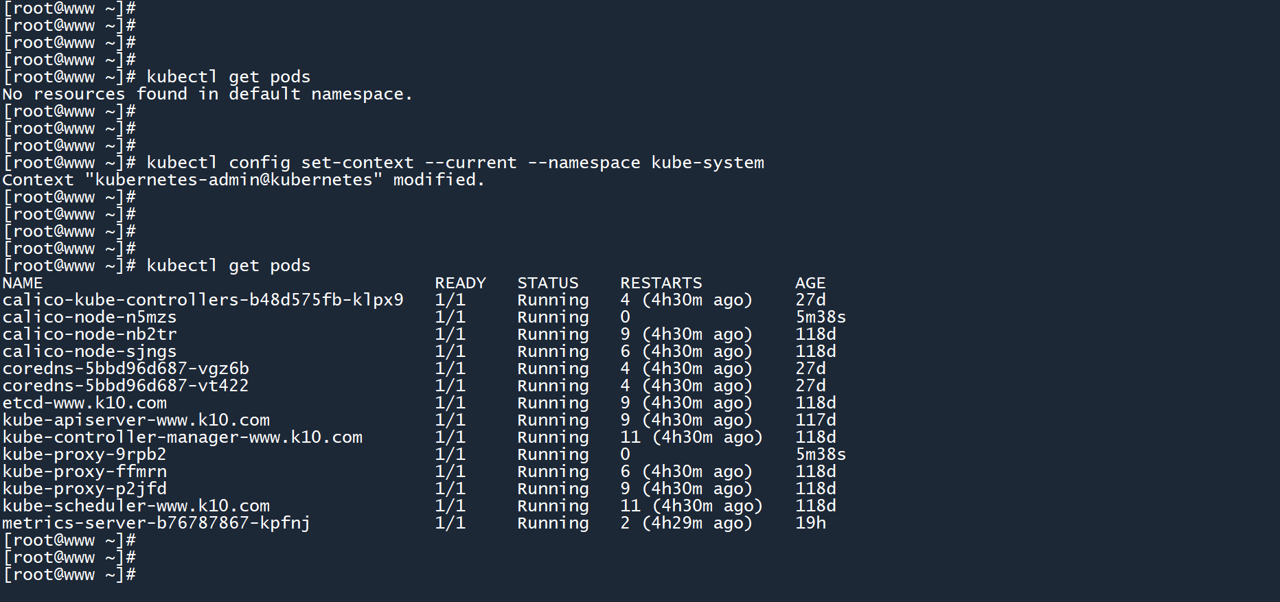Click the AGE column header
1280x602 pixels.
point(810,283)
